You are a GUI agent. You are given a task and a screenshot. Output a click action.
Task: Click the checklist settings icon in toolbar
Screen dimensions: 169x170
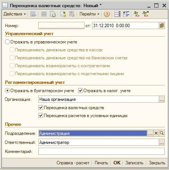126,14
